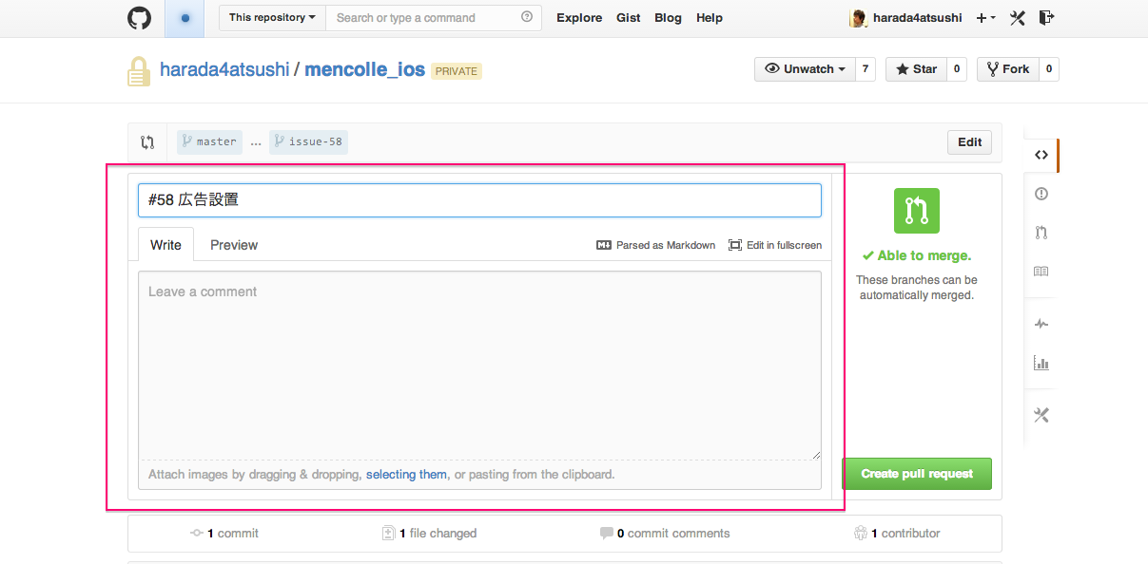Click inside the Leave a comment field
This screenshot has height=564, width=1148.
pyautogui.click(x=479, y=366)
